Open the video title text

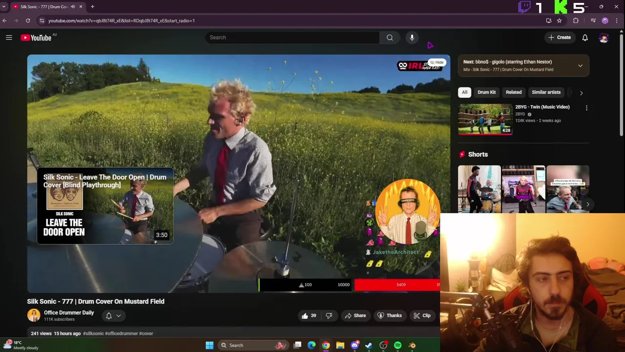pos(96,302)
